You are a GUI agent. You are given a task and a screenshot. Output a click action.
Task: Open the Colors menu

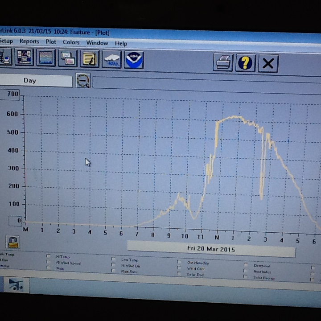(71, 42)
